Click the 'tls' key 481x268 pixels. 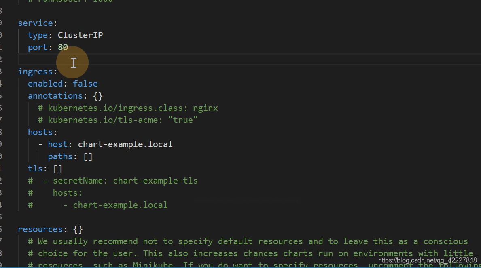coord(35,169)
